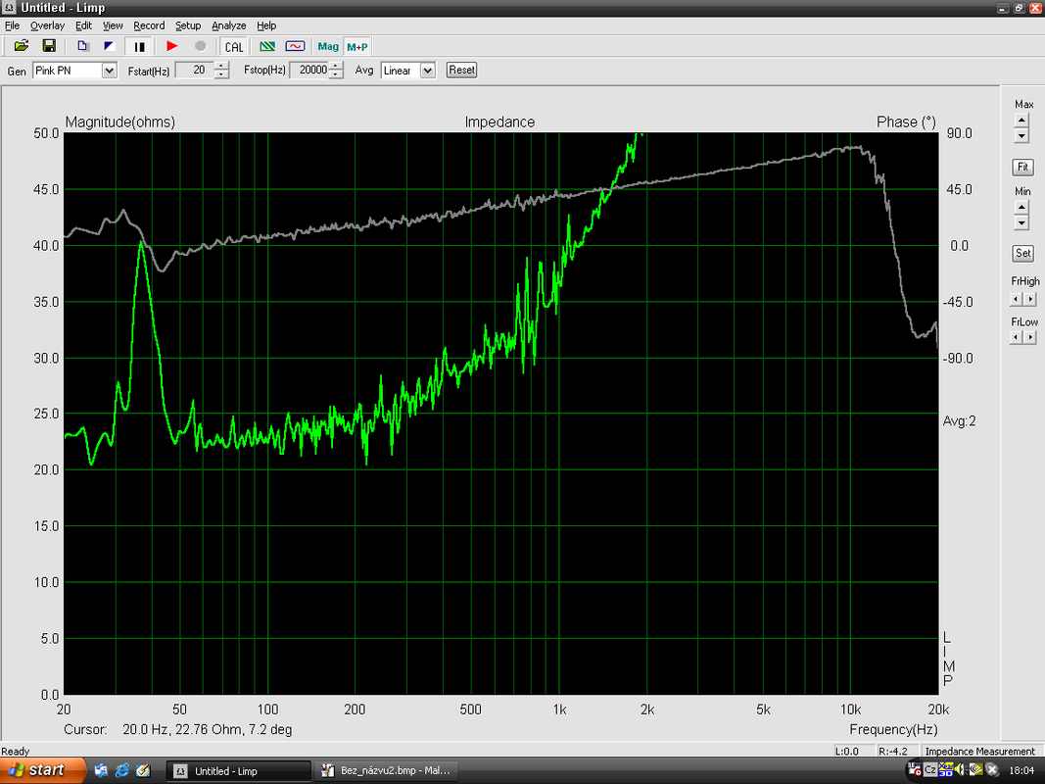
Task: Click FrHigh left arrow
Action: pyautogui.click(x=1017, y=299)
